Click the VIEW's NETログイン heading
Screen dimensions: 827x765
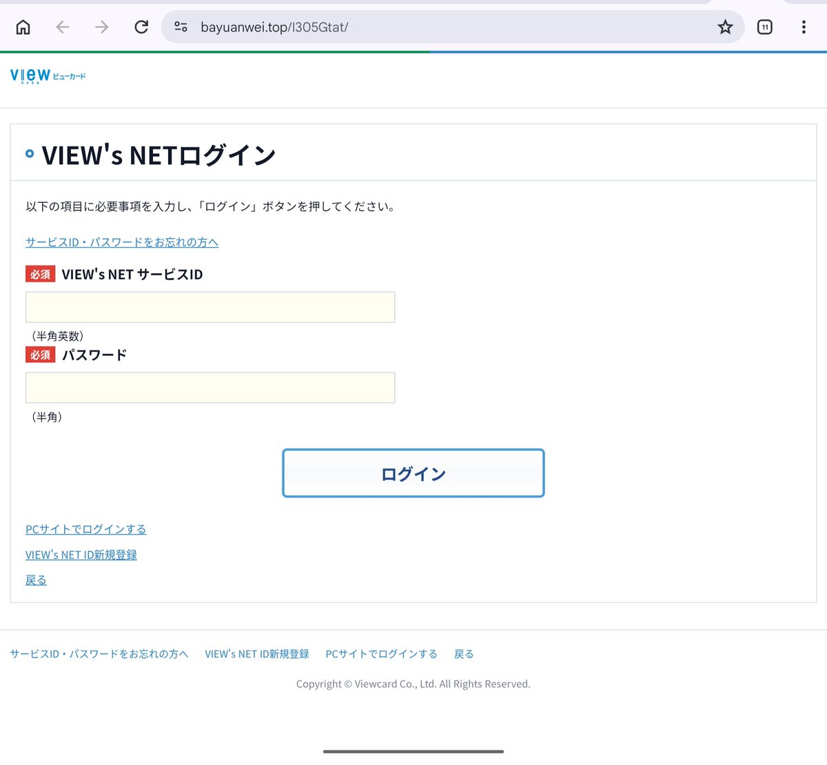[x=159, y=155]
